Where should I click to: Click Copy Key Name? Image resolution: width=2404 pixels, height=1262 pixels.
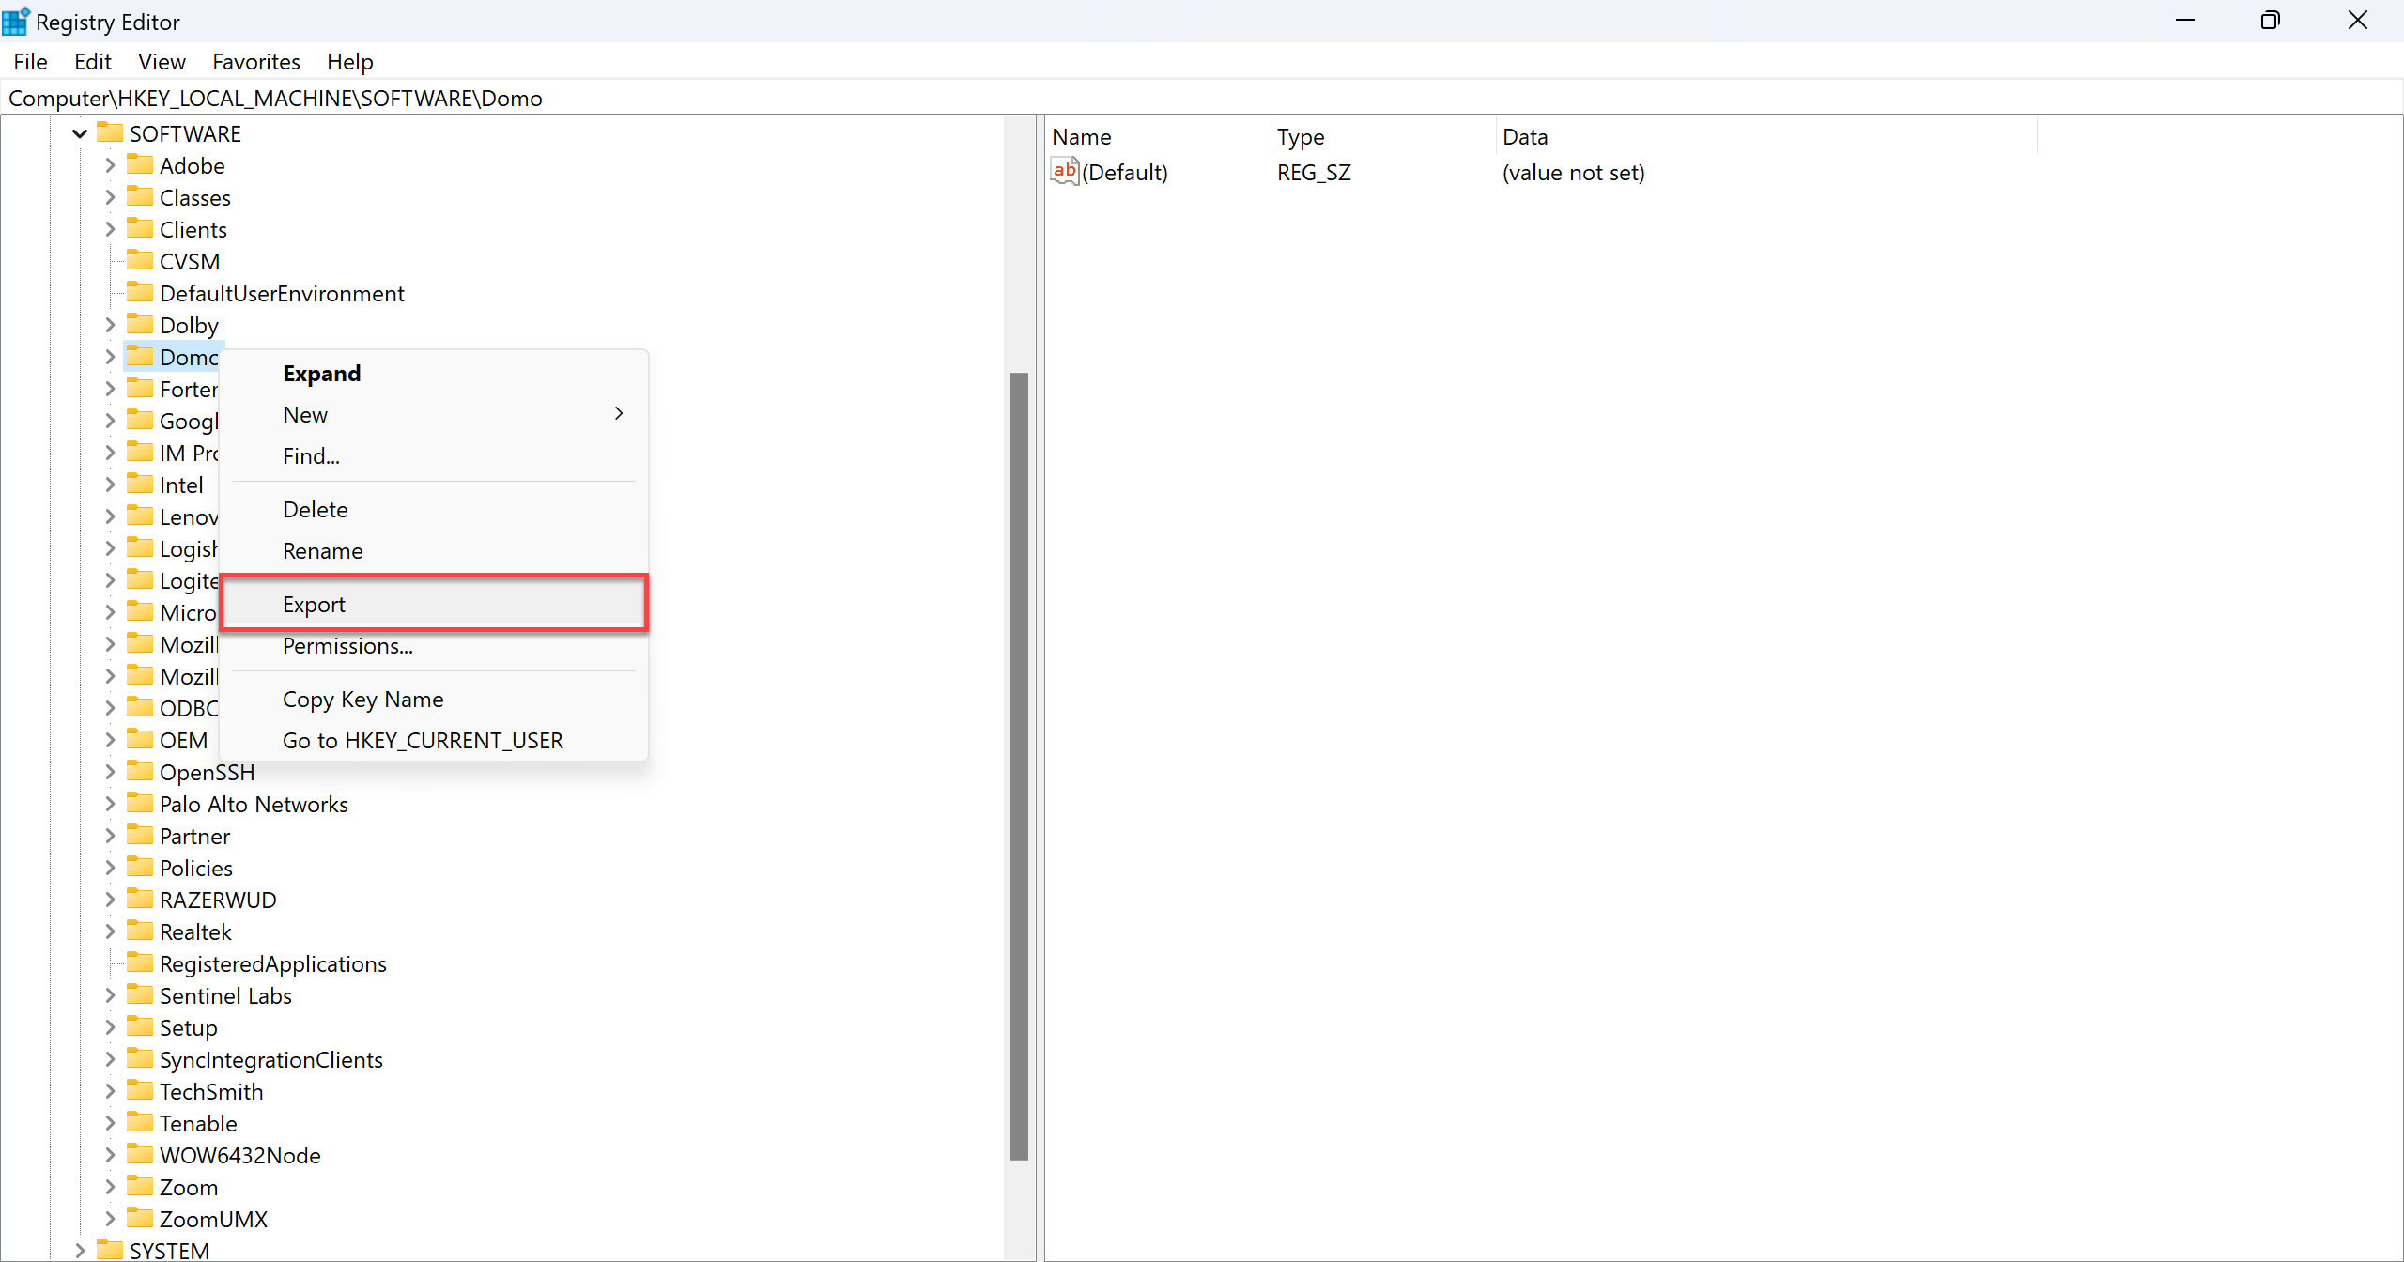tap(362, 699)
